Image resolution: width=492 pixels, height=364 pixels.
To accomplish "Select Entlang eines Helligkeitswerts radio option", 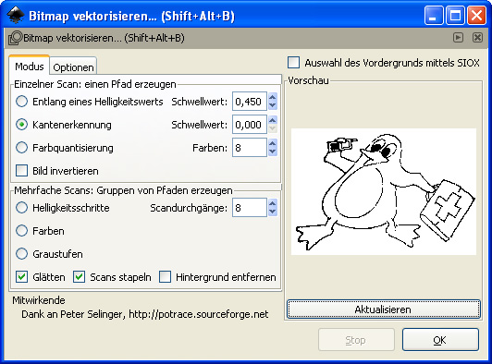I will click(21, 102).
